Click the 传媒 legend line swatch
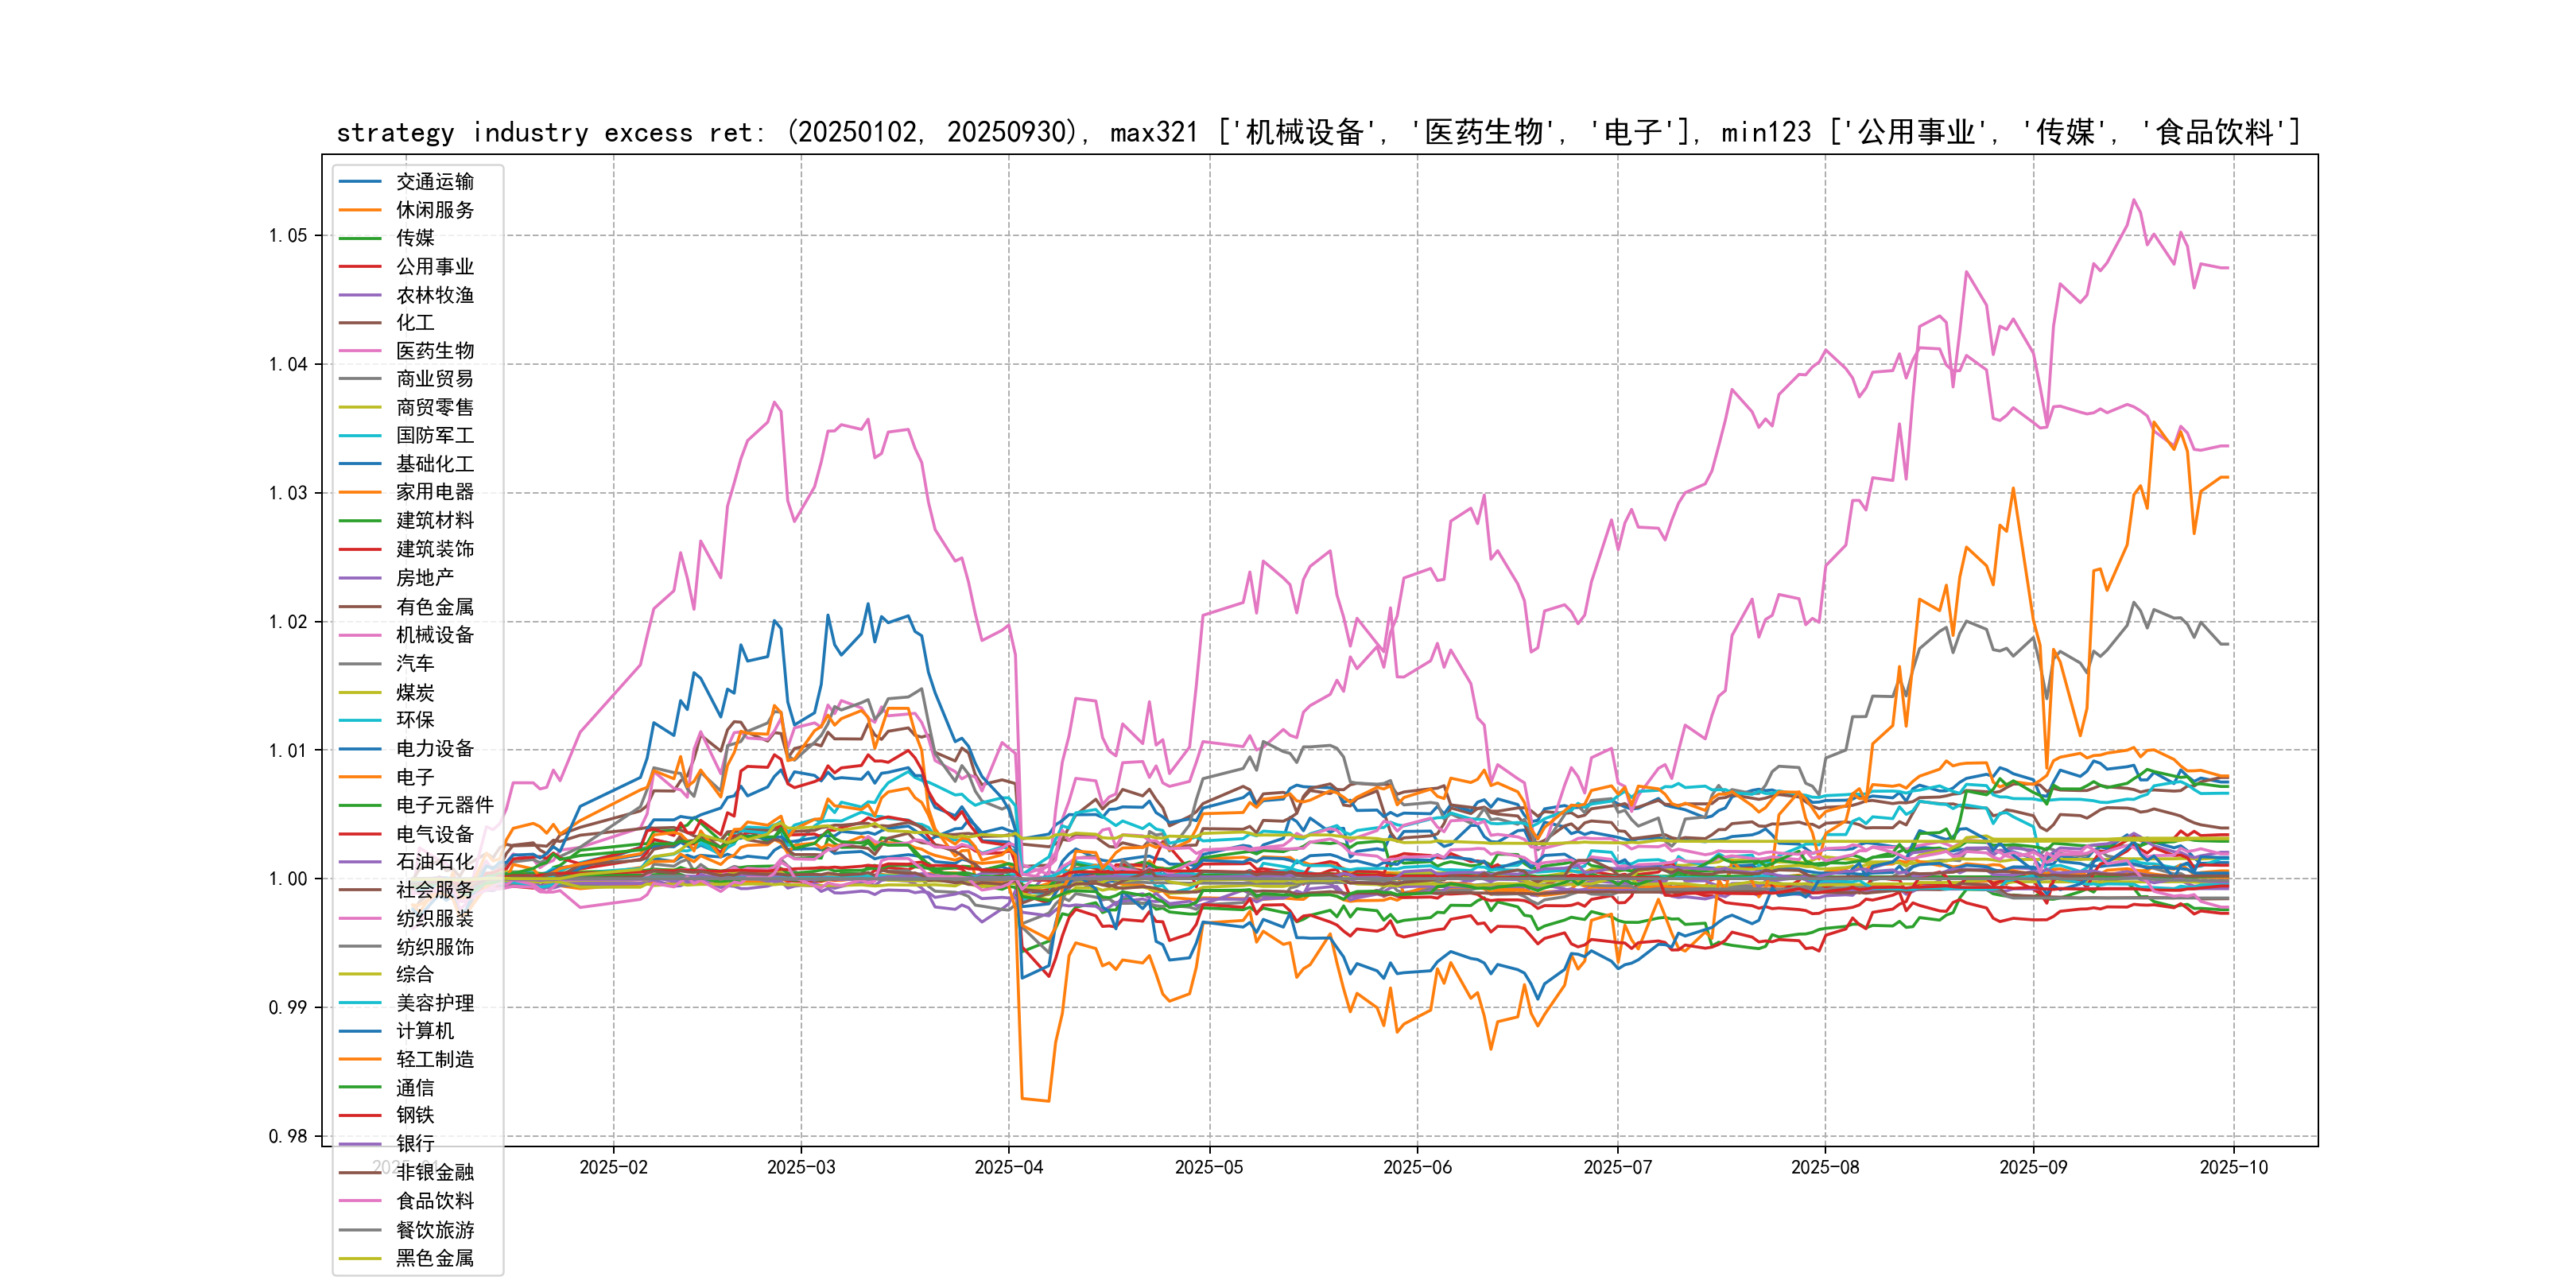The width and height of the screenshot is (2576, 1288). click(360, 238)
